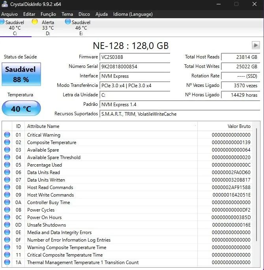
Task: Click the Letra da Unidade field
Action: coord(135,95)
